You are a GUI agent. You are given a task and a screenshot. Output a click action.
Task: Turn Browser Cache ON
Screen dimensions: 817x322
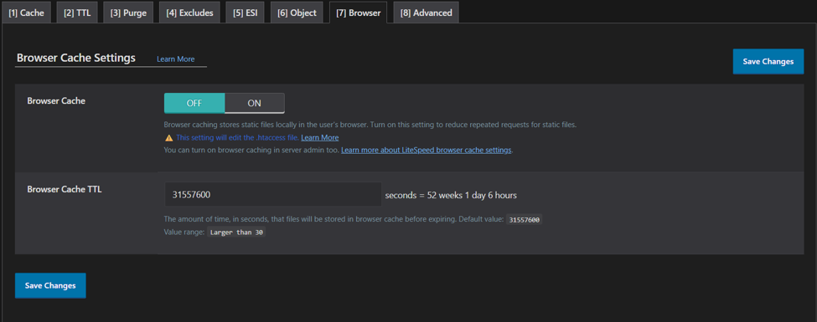[x=254, y=103]
